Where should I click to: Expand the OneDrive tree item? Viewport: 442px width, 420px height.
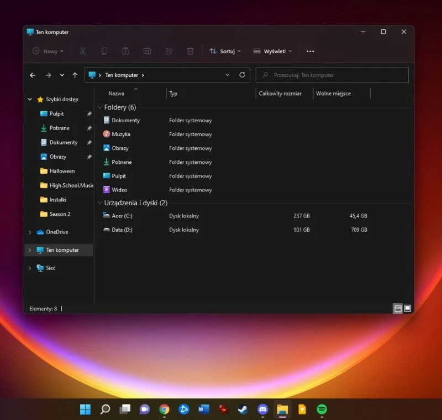click(x=30, y=233)
